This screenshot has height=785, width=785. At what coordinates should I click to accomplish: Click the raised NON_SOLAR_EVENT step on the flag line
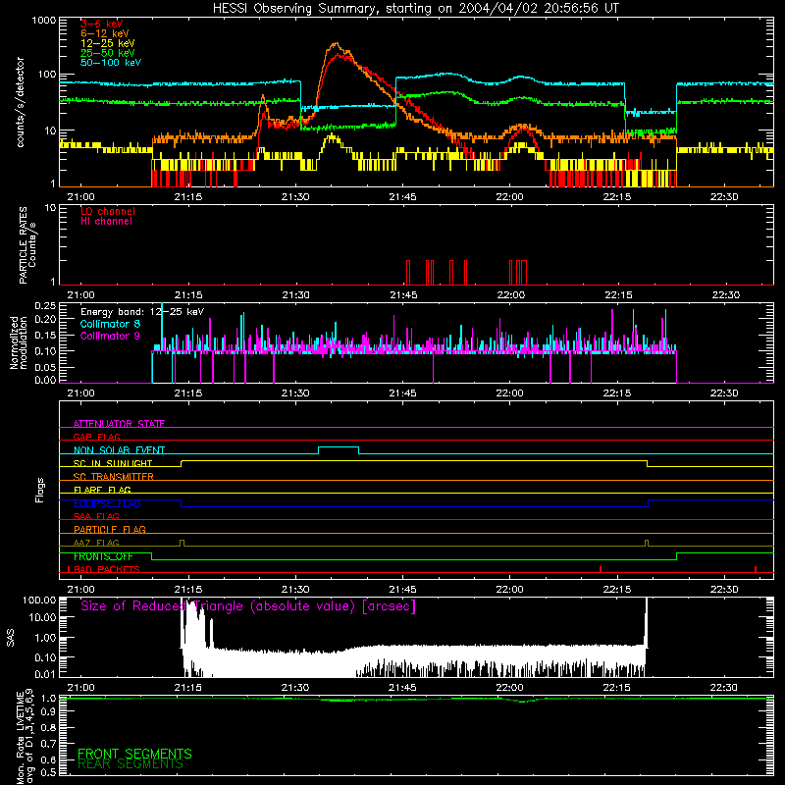[339, 447]
